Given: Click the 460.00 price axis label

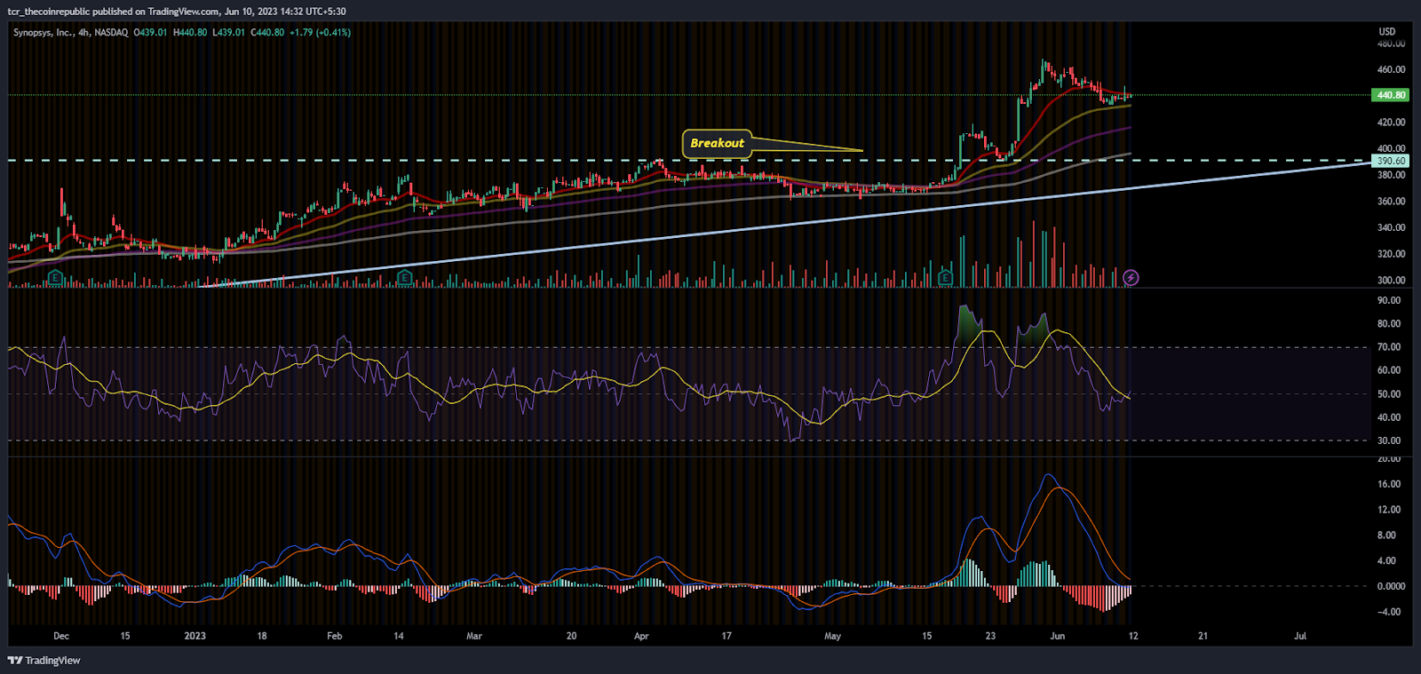Looking at the screenshot, I should point(1391,69).
